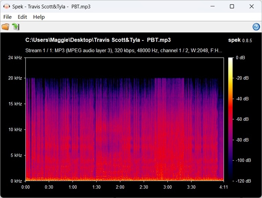Viewport: 262px width, 198px height.
Task: Click the 5 kHz frequency axis label
Action: coord(16,155)
